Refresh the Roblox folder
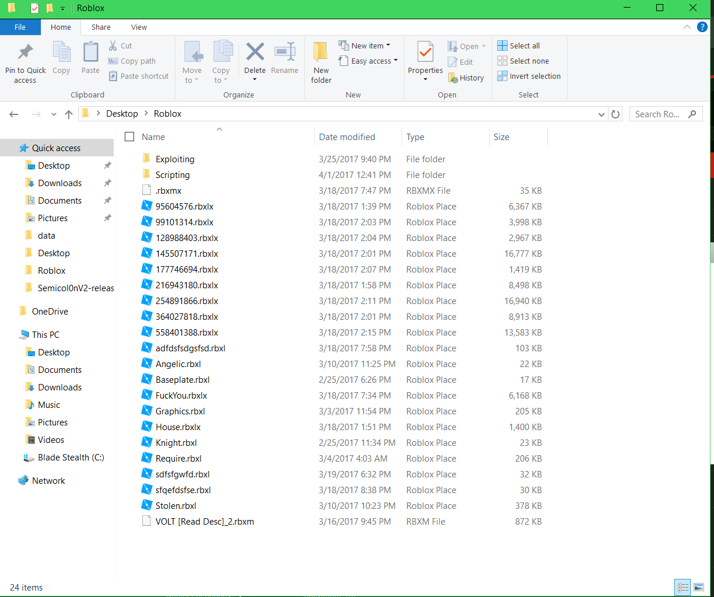 (615, 114)
